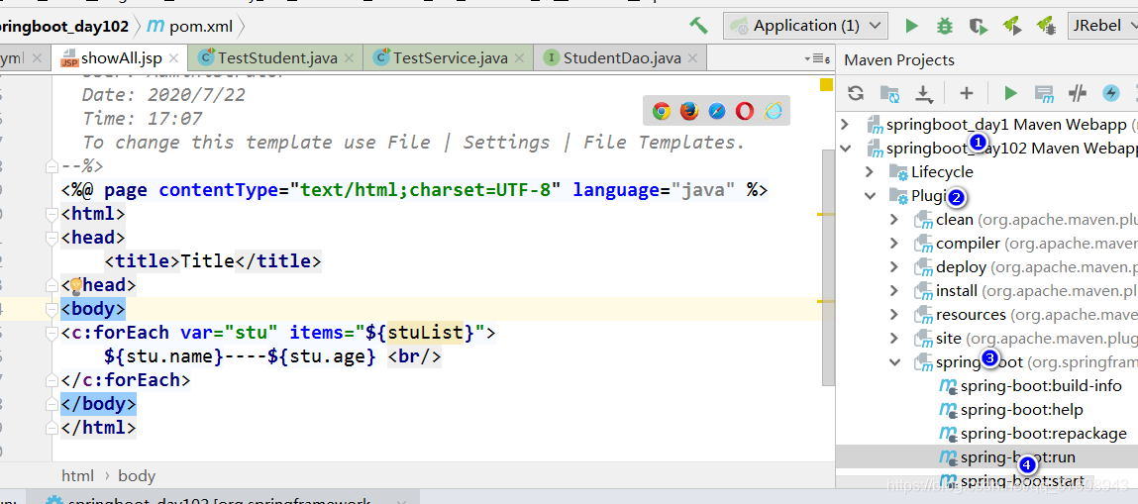
Task: Click the yellow inspection status indicator
Action: (826, 85)
